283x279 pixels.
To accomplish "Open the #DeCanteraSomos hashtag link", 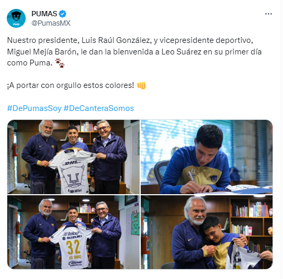I will click(99, 108).
